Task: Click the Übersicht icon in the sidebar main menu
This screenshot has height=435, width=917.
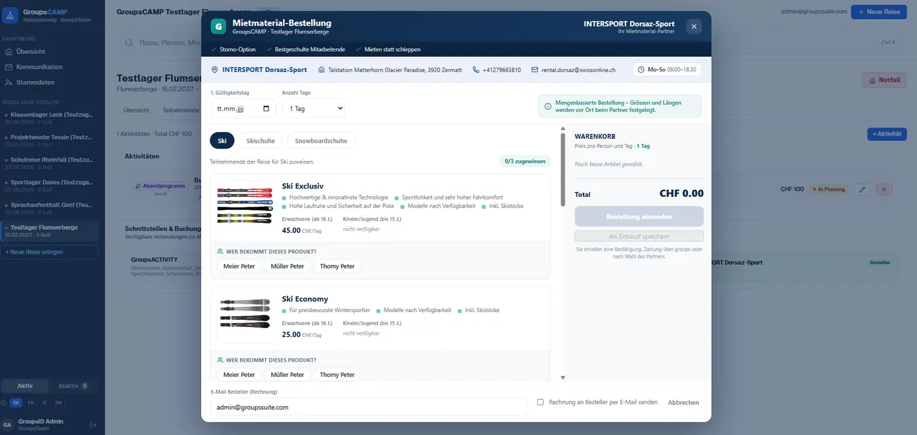Action: [x=9, y=52]
